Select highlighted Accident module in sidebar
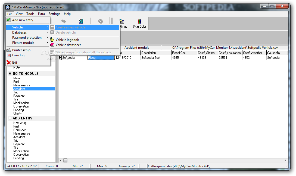296x176 pixels. (x=34, y=89)
